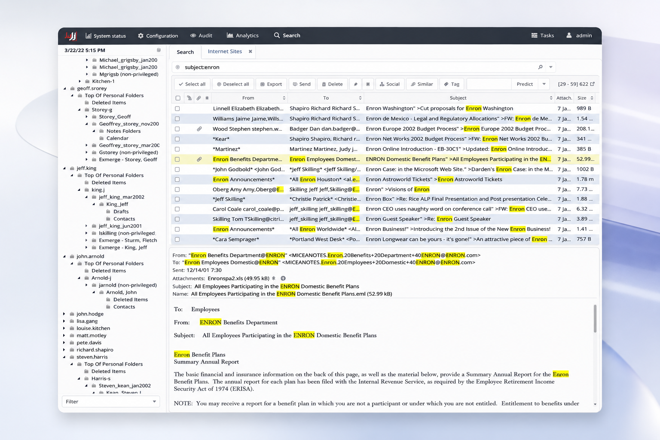This screenshot has width=660, height=440.
Task: Check the Wood Stephen message checkbox
Action: click(177, 129)
